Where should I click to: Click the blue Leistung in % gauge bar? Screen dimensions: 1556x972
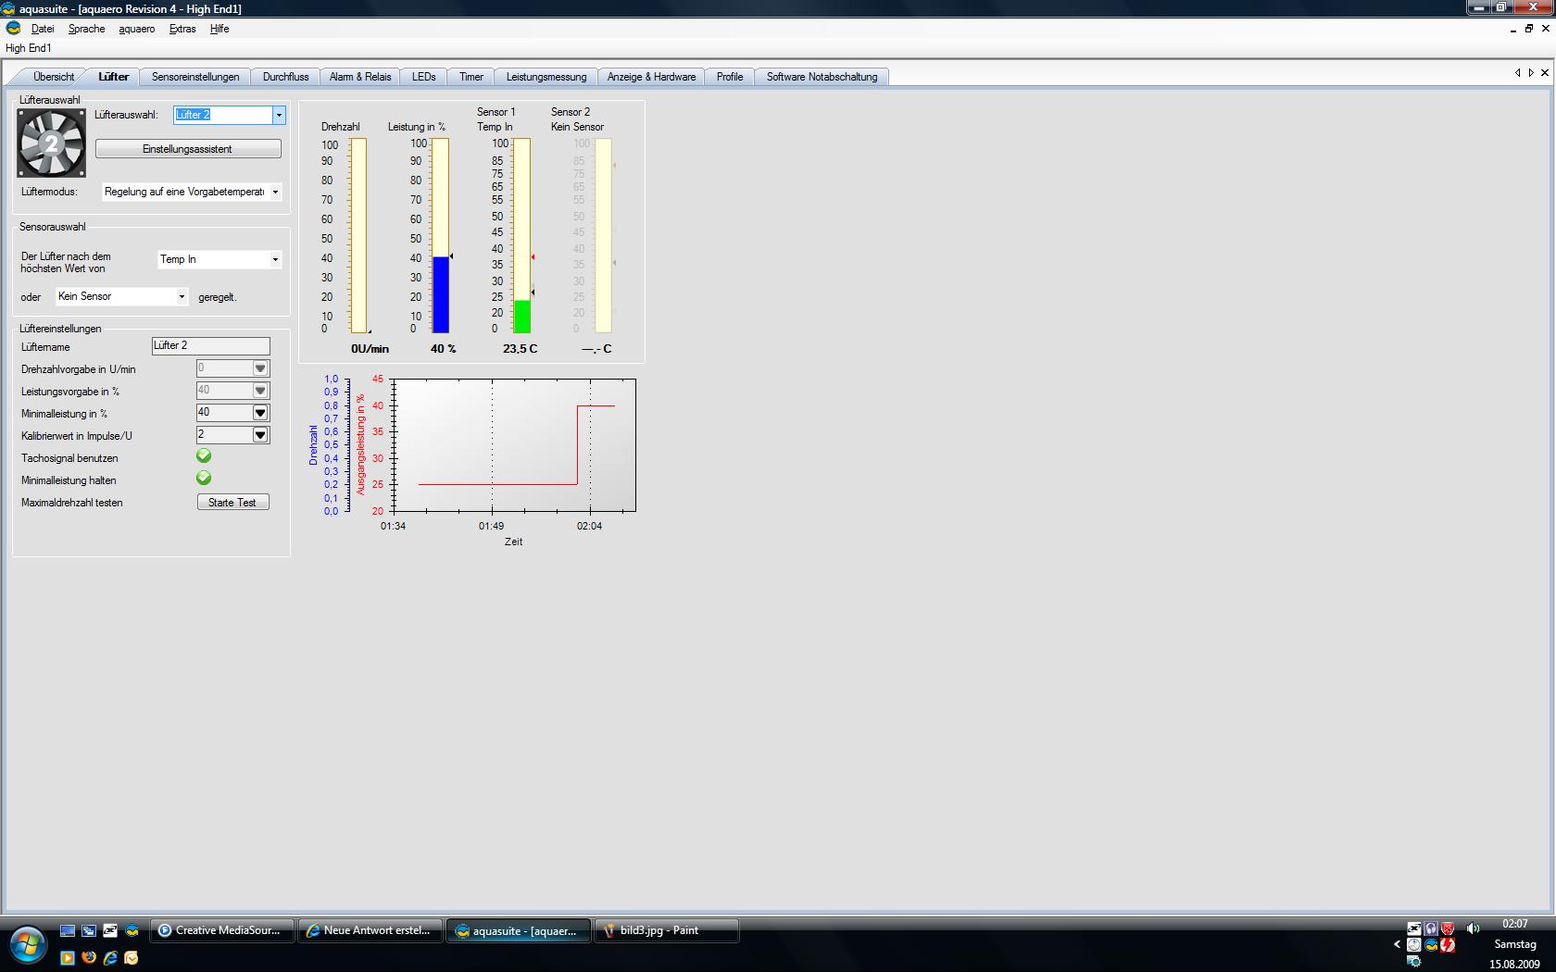[x=441, y=294]
